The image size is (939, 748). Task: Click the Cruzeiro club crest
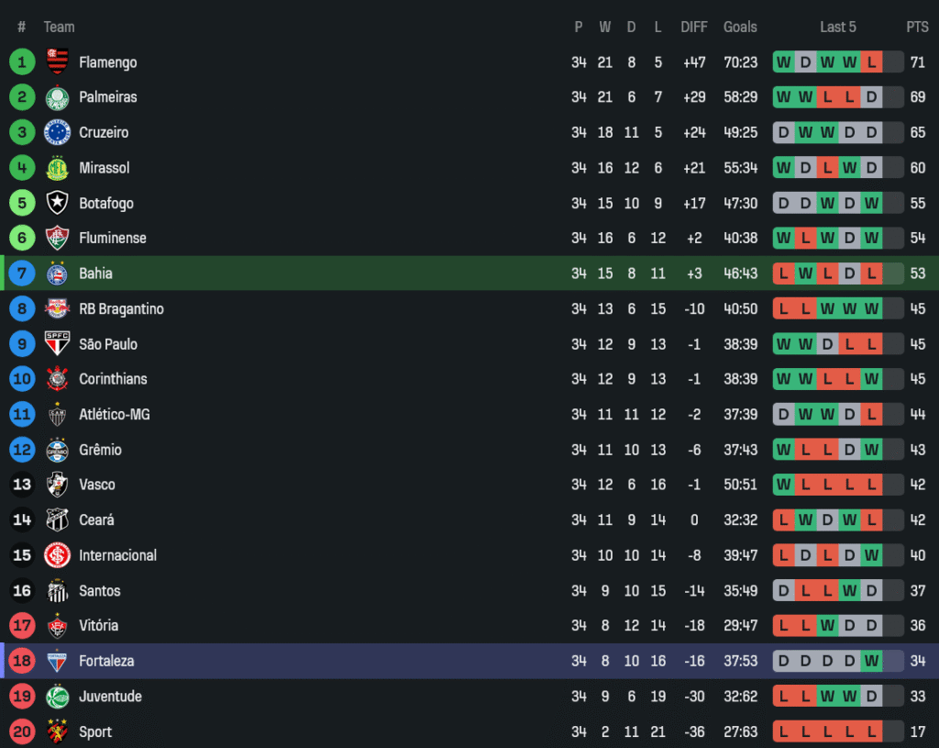[58, 132]
